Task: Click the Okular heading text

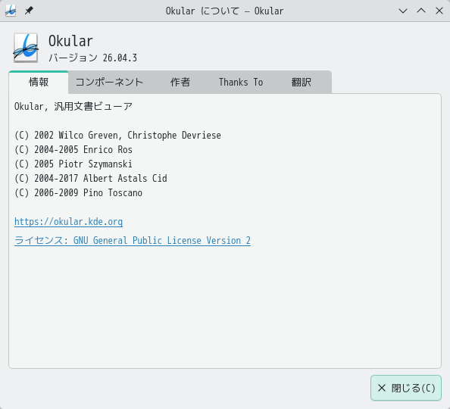Action: click(70, 41)
